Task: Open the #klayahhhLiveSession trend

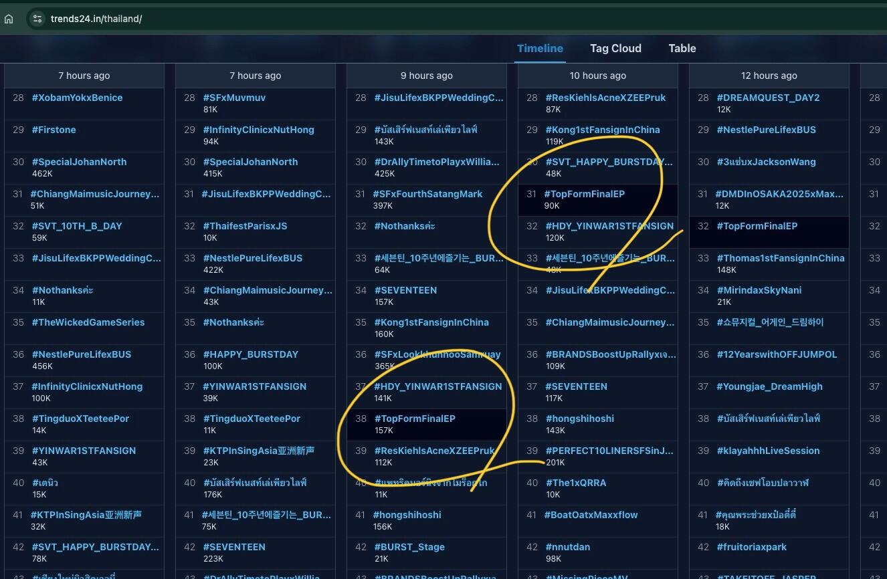Action: click(768, 451)
